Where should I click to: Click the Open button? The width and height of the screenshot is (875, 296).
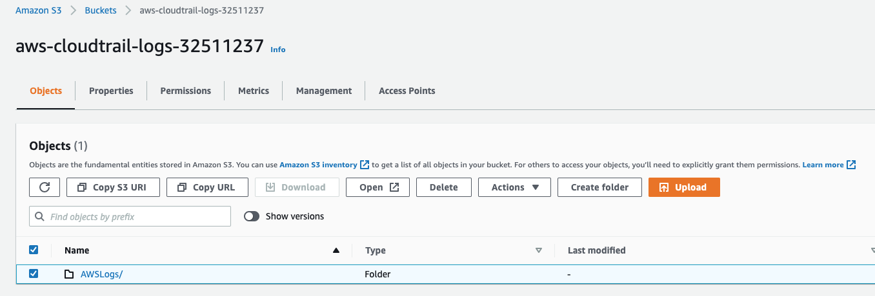tap(377, 187)
